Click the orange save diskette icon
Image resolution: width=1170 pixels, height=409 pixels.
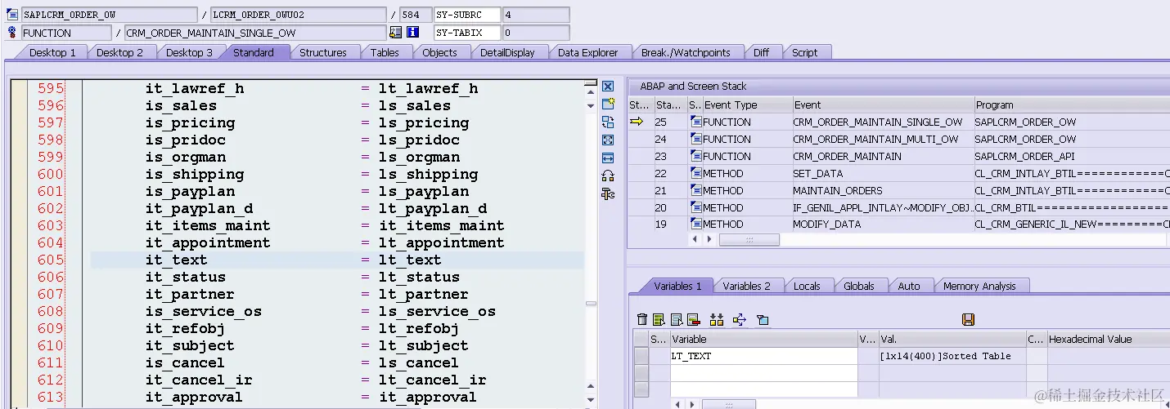click(x=969, y=319)
